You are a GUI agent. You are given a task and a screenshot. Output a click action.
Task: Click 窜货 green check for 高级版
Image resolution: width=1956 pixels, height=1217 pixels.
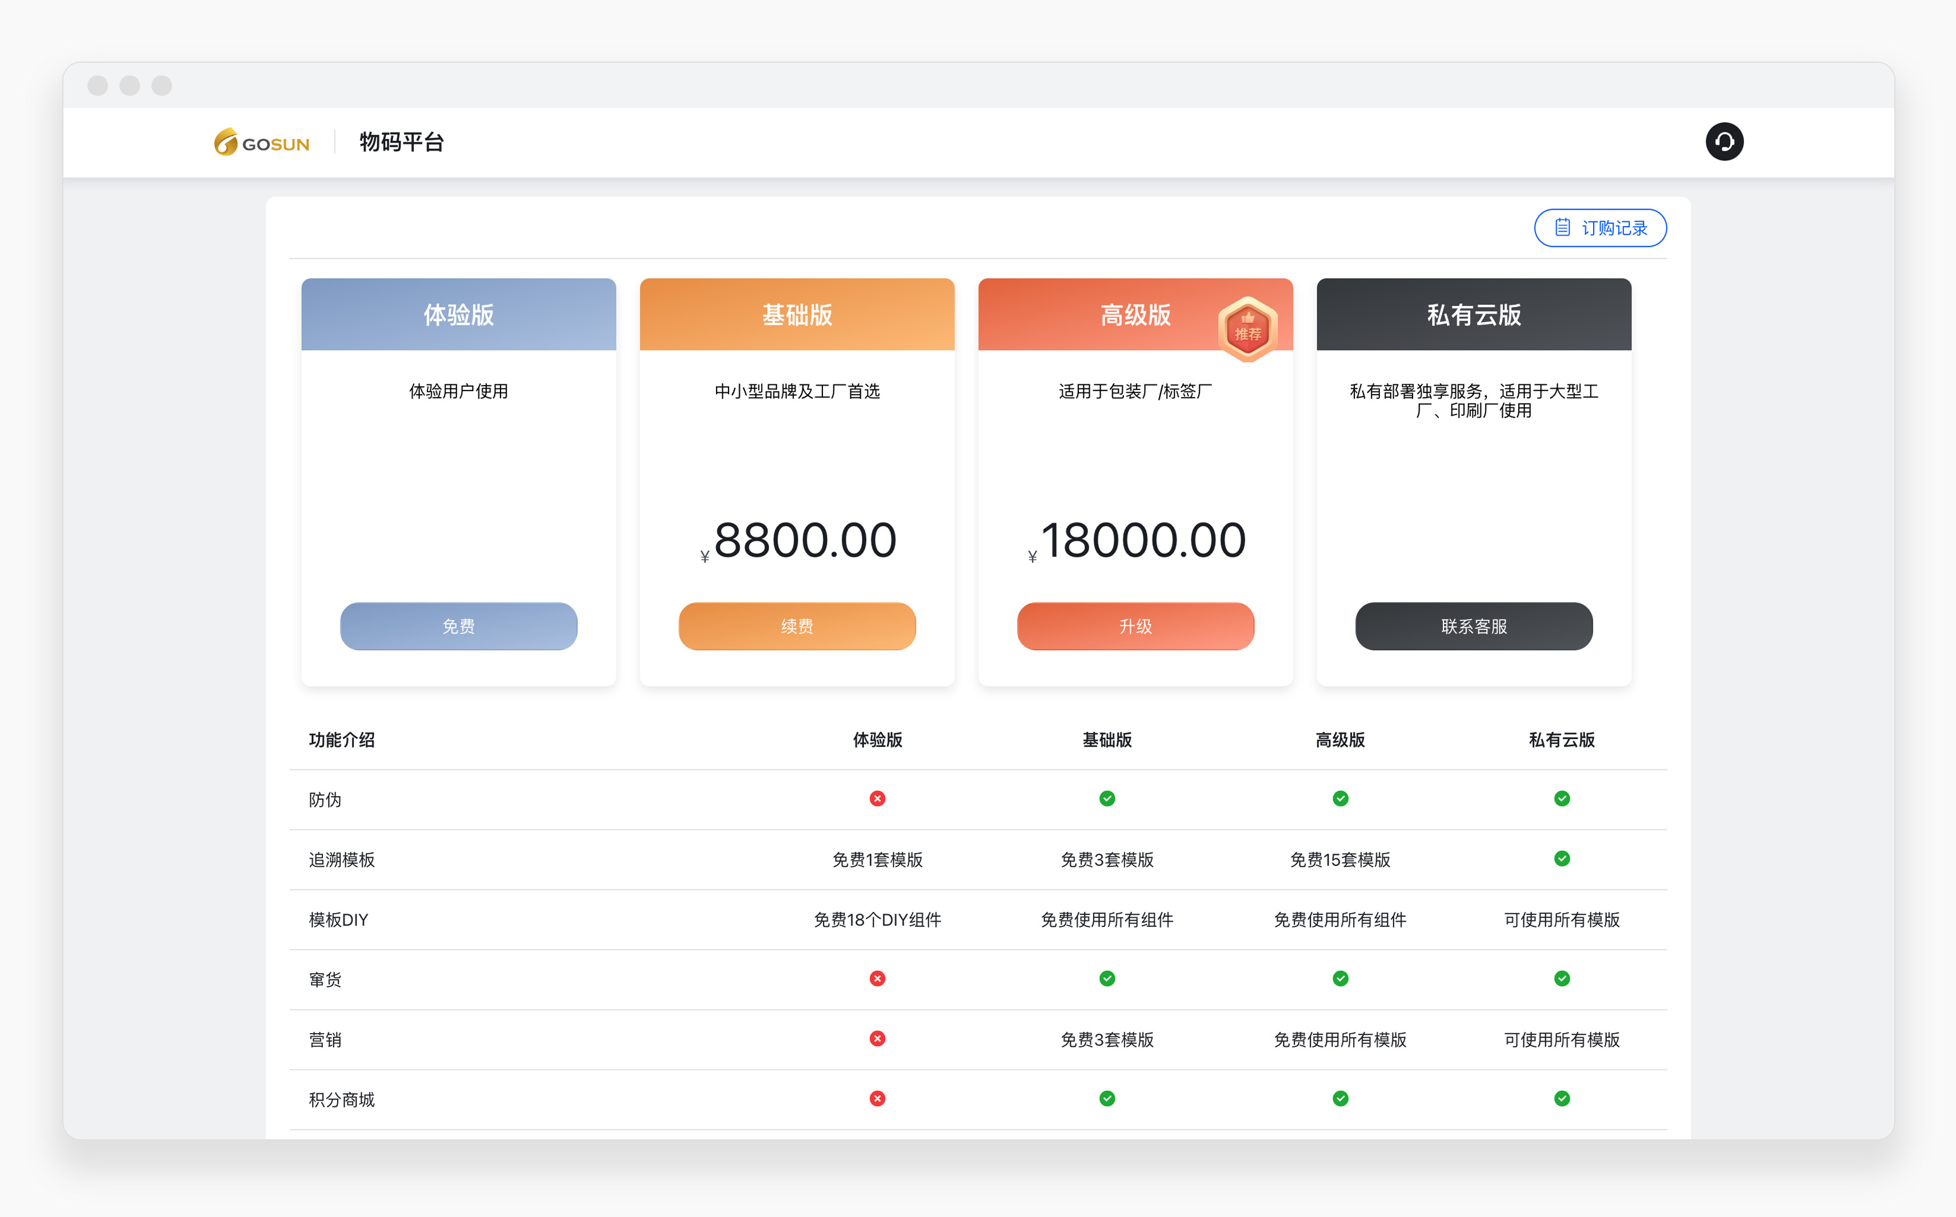(1340, 978)
